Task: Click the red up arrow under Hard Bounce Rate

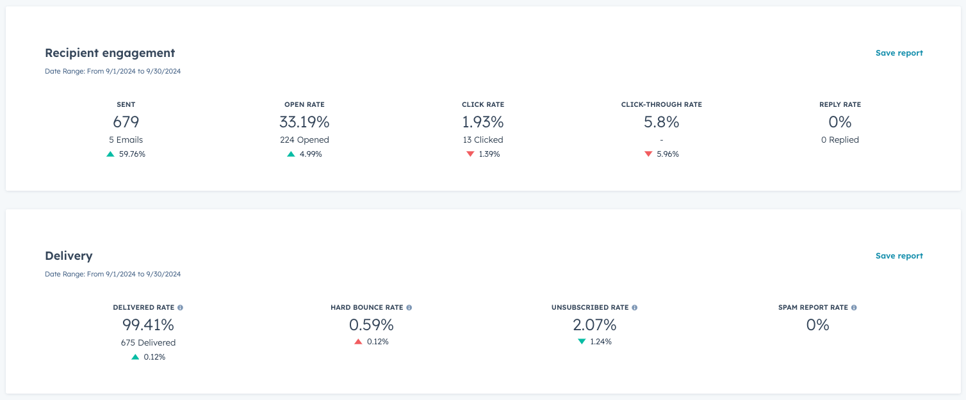Action: click(x=359, y=342)
